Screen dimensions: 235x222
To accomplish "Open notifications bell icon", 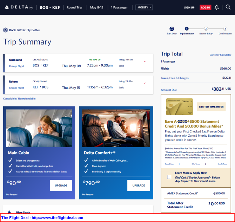I will tap(216, 7).
